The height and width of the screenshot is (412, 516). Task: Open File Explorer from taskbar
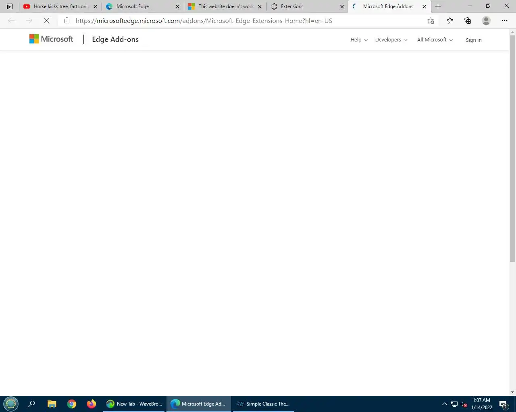point(52,404)
